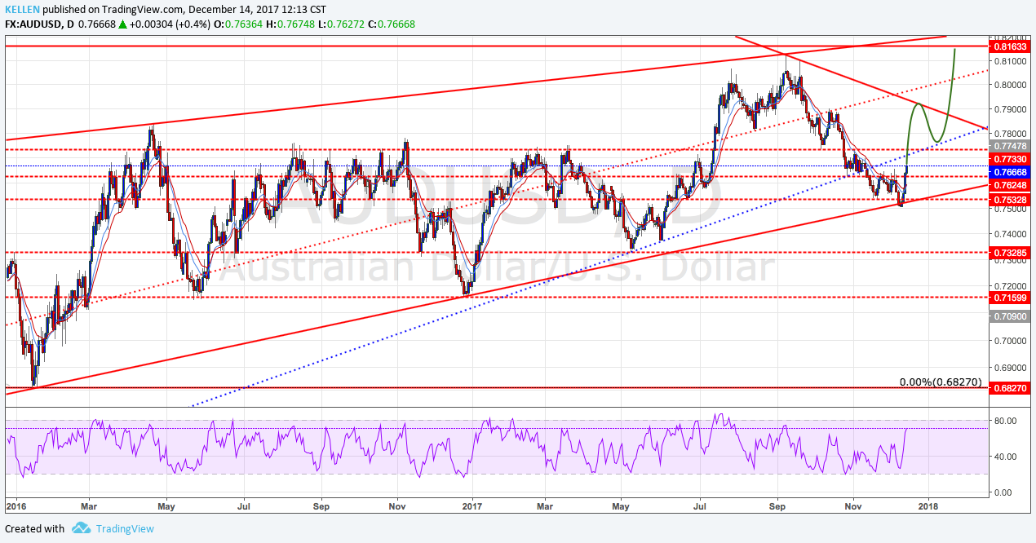The image size is (1036, 543).
Task: Click the 0.74000 price scale value
Action: pos(1011,233)
